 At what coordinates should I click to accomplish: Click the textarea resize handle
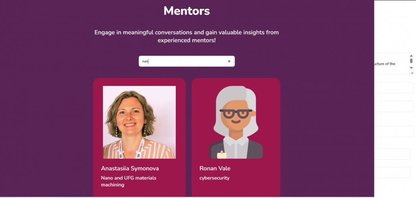pyautogui.click(x=411, y=73)
